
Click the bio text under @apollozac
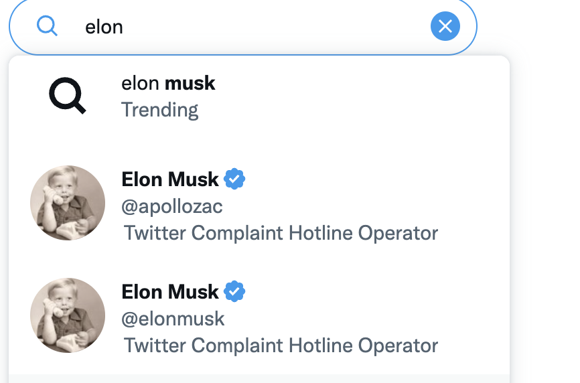[x=281, y=233]
